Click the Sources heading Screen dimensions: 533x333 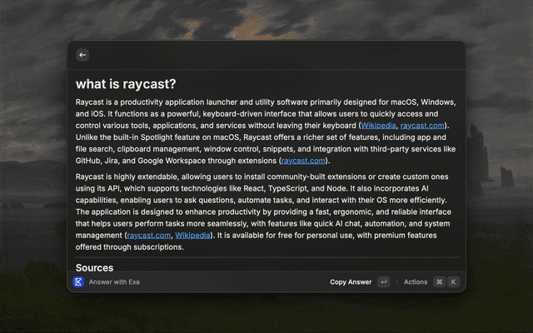point(94,267)
